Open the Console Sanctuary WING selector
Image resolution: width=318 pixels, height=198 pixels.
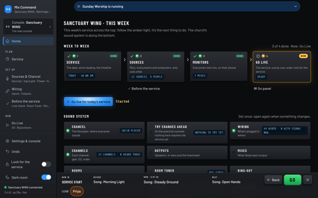[x=28, y=27]
